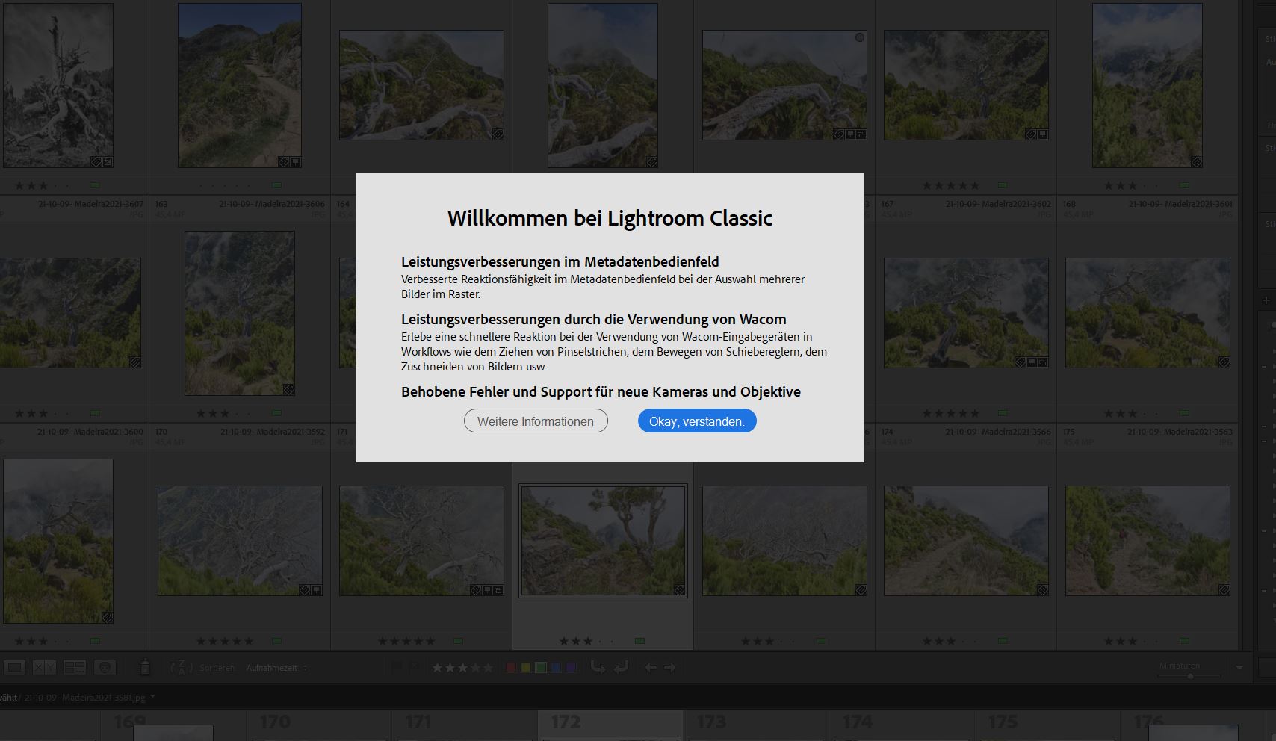1276x741 pixels.
Task: Click badge on thumbnail 175 corner
Action: pos(1224,589)
